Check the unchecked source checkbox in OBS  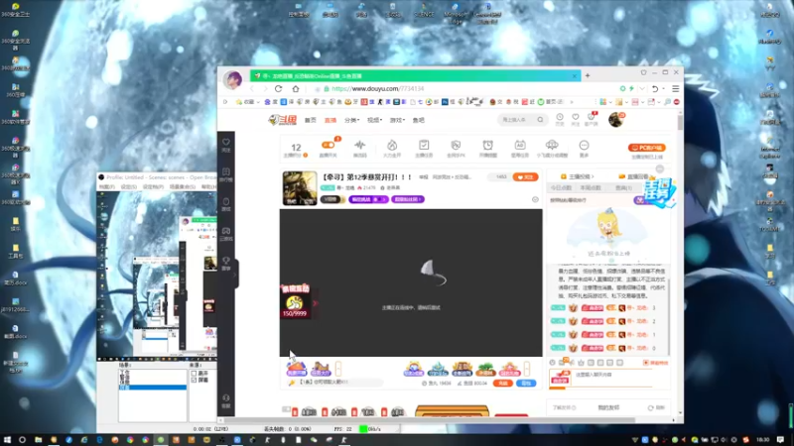pyautogui.click(x=194, y=374)
